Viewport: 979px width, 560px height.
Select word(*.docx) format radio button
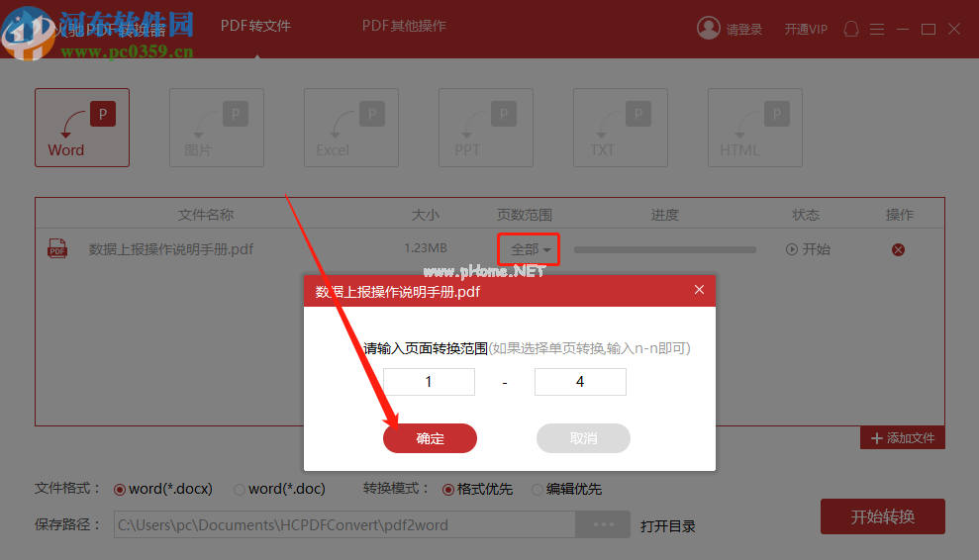[120, 489]
